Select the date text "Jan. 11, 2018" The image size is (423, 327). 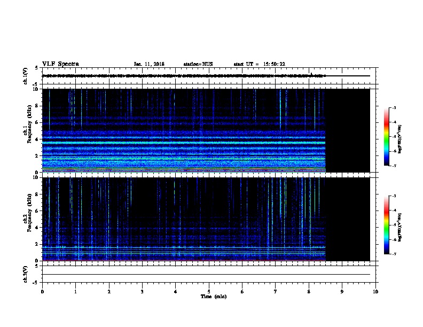[x=149, y=64]
